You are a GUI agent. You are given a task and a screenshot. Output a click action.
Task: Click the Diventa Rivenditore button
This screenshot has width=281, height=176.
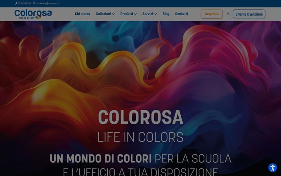(249, 14)
